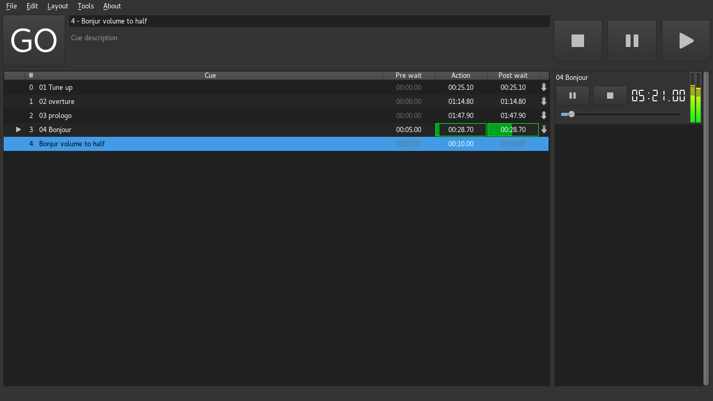
Task: Select the 02 overture cue row
Action: (x=209, y=102)
